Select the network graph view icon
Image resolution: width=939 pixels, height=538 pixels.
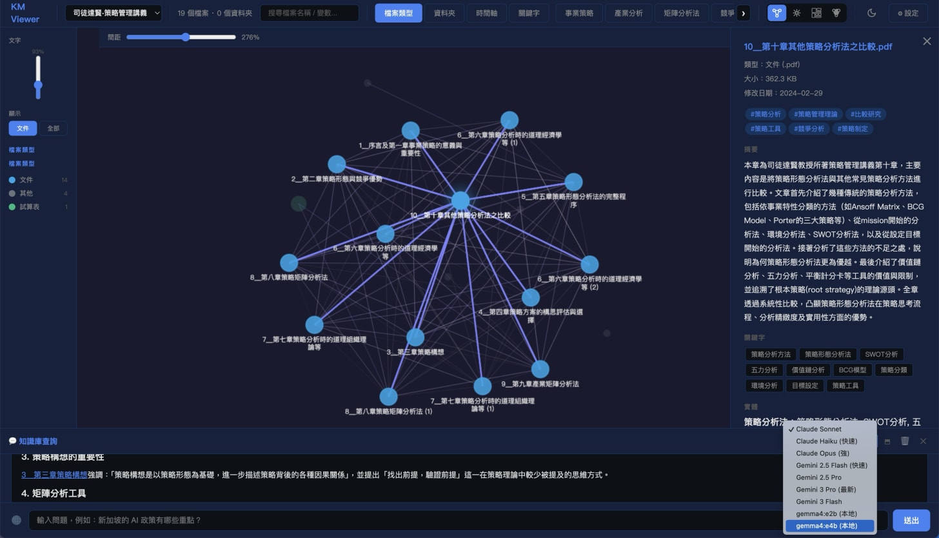pyautogui.click(x=777, y=13)
